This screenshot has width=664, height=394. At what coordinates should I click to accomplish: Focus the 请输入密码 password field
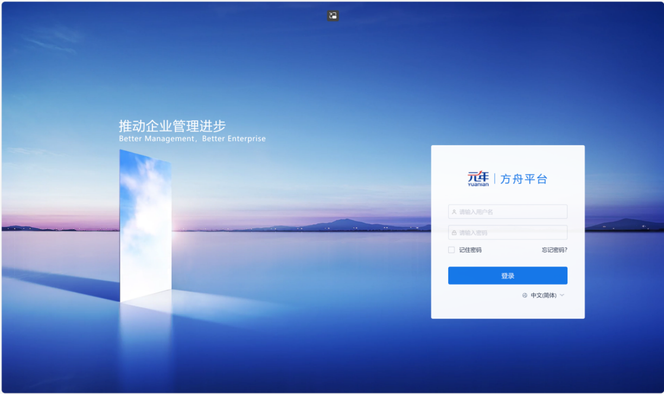point(511,233)
